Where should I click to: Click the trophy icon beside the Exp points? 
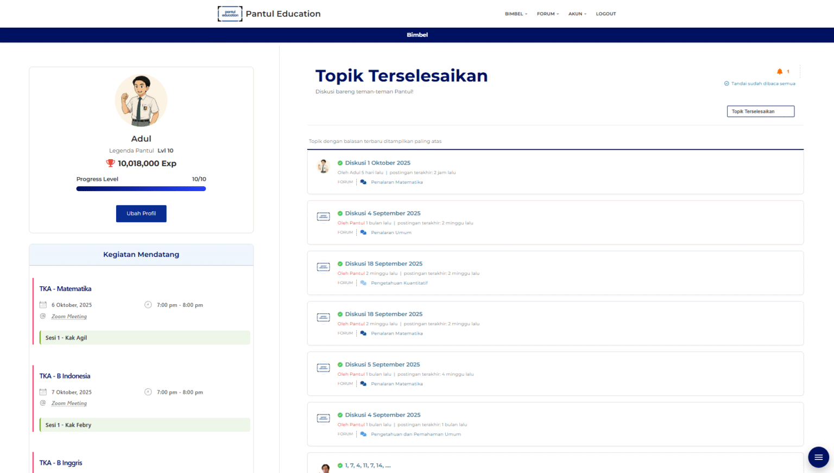point(110,163)
